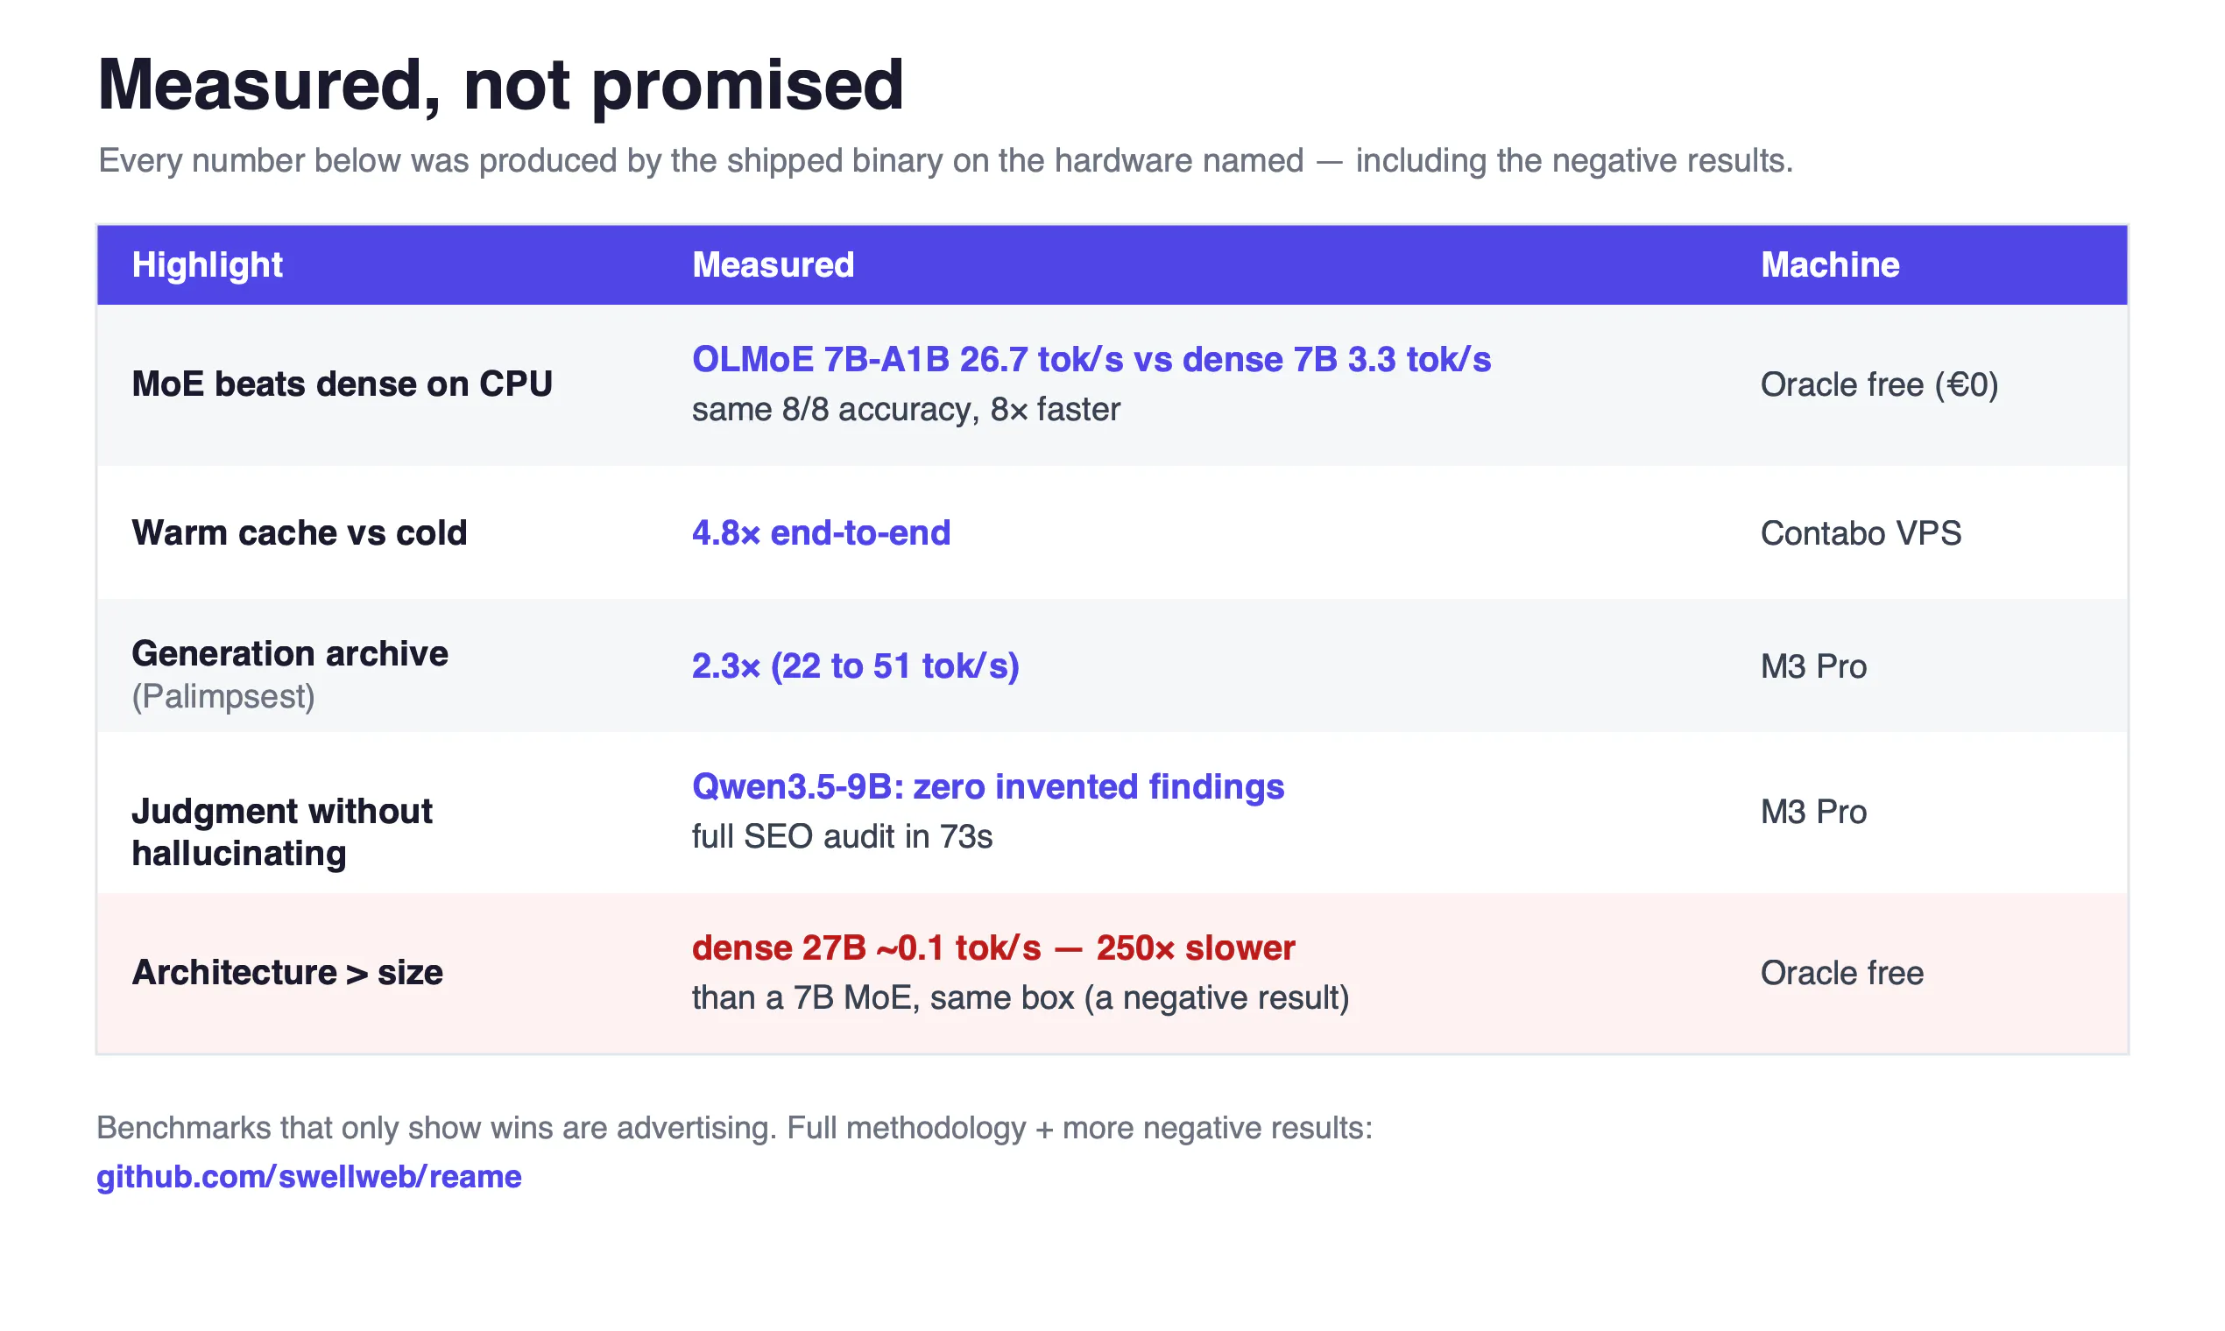The width and height of the screenshot is (2225, 1331).
Task: Select the 'Judgment without hallucinating' row label
Action: point(282,833)
